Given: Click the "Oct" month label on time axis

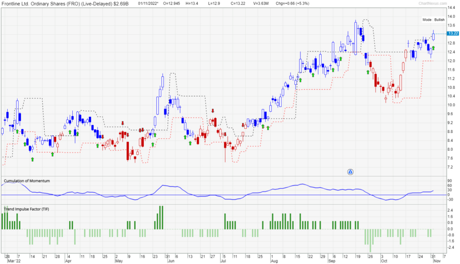Looking at the screenshot, I should [384, 261].
